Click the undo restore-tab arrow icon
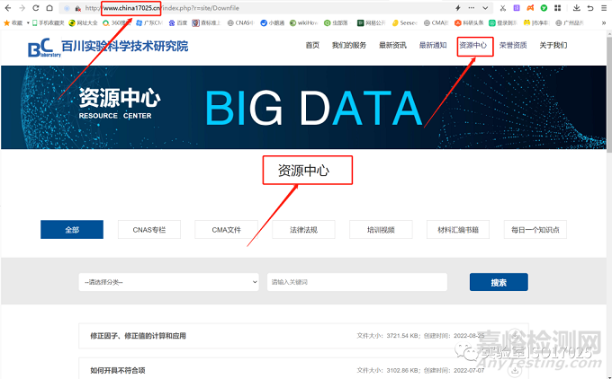Viewport: 612px width, 379px height. [590, 8]
